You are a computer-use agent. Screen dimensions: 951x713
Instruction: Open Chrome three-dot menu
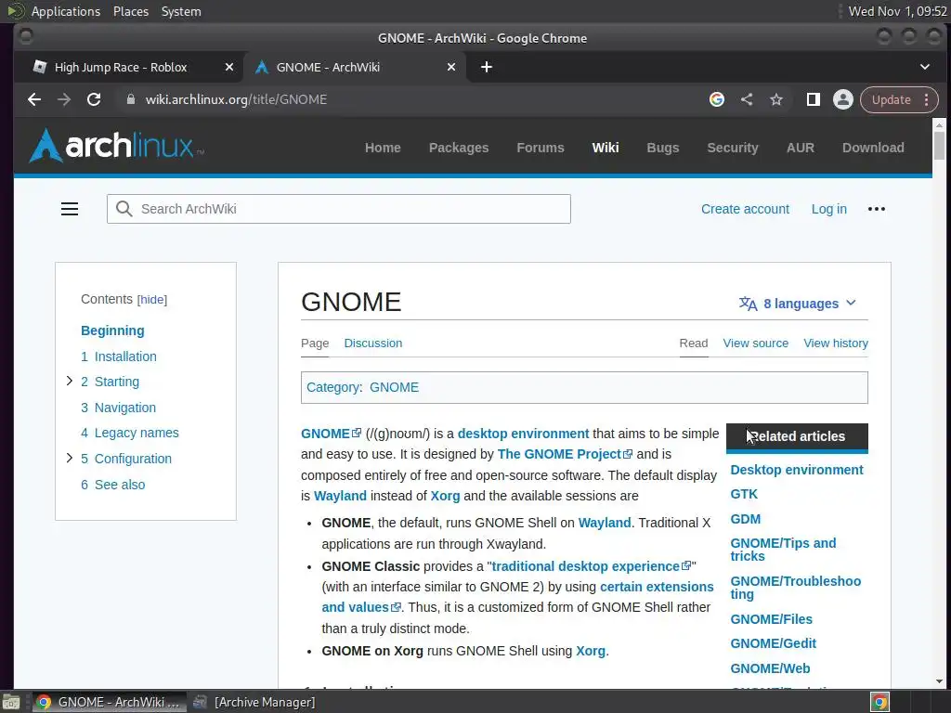click(926, 99)
